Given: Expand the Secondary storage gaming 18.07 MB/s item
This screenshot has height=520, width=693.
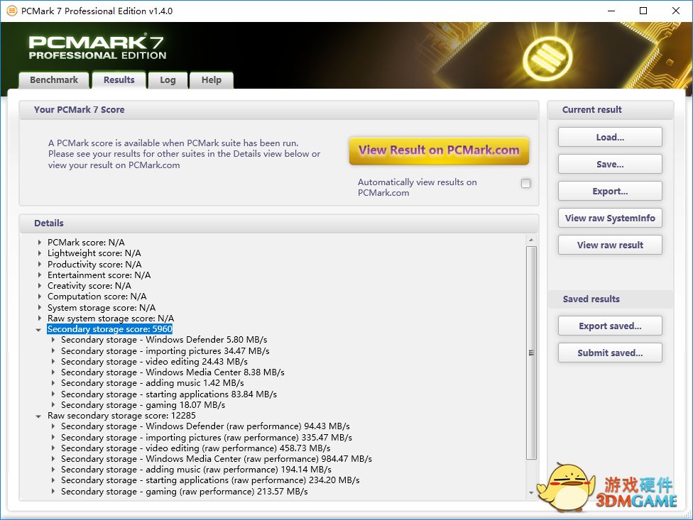Looking at the screenshot, I should 53,405.
